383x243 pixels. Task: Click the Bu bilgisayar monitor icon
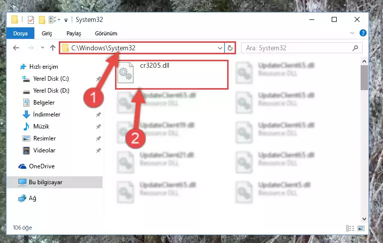coord(22,182)
